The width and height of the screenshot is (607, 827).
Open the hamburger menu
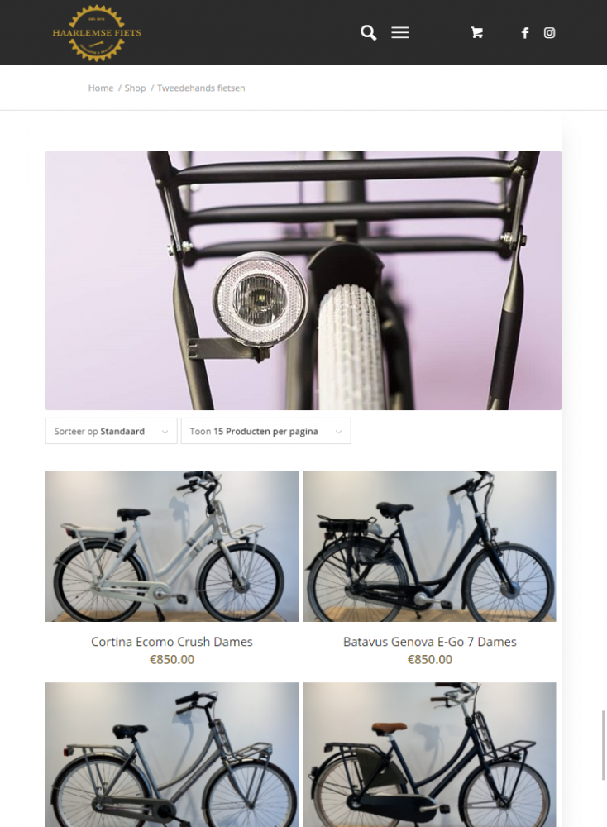pos(399,33)
